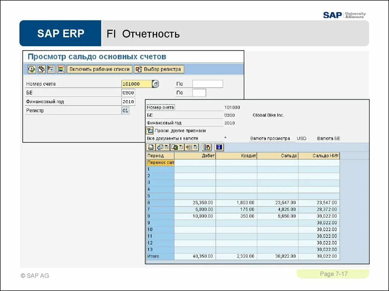Click the dynamic selections icon
This screenshot has width=389, height=291.
[x=51, y=69]
